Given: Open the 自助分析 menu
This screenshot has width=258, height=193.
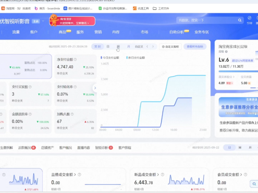Looking at the screenshot, I should 177,32.
